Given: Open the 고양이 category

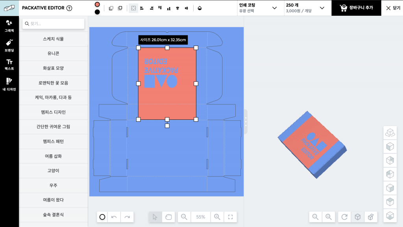Looking at the screenshot, I should click(53, 170).
